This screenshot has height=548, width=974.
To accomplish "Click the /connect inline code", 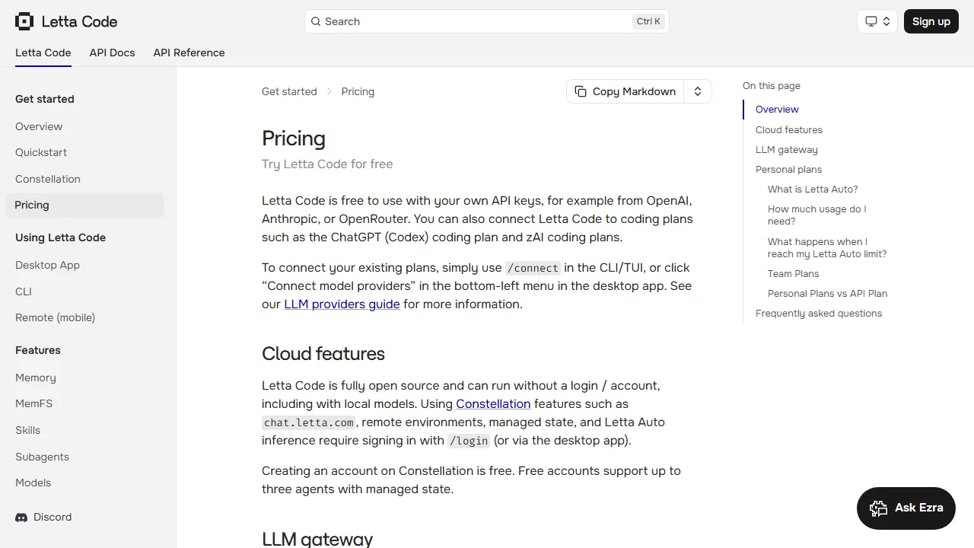I will (533, 268).
